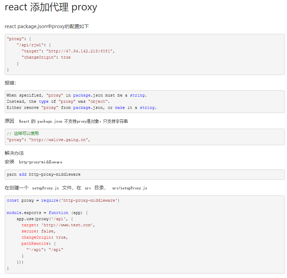Screen dimensions: 287x278
Task: Click the blue "string" word ending first error line
Action: 137,96
